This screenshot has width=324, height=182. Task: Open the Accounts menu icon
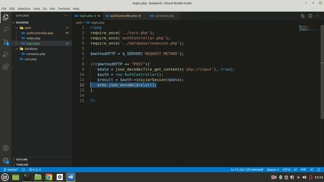point(6,148)
